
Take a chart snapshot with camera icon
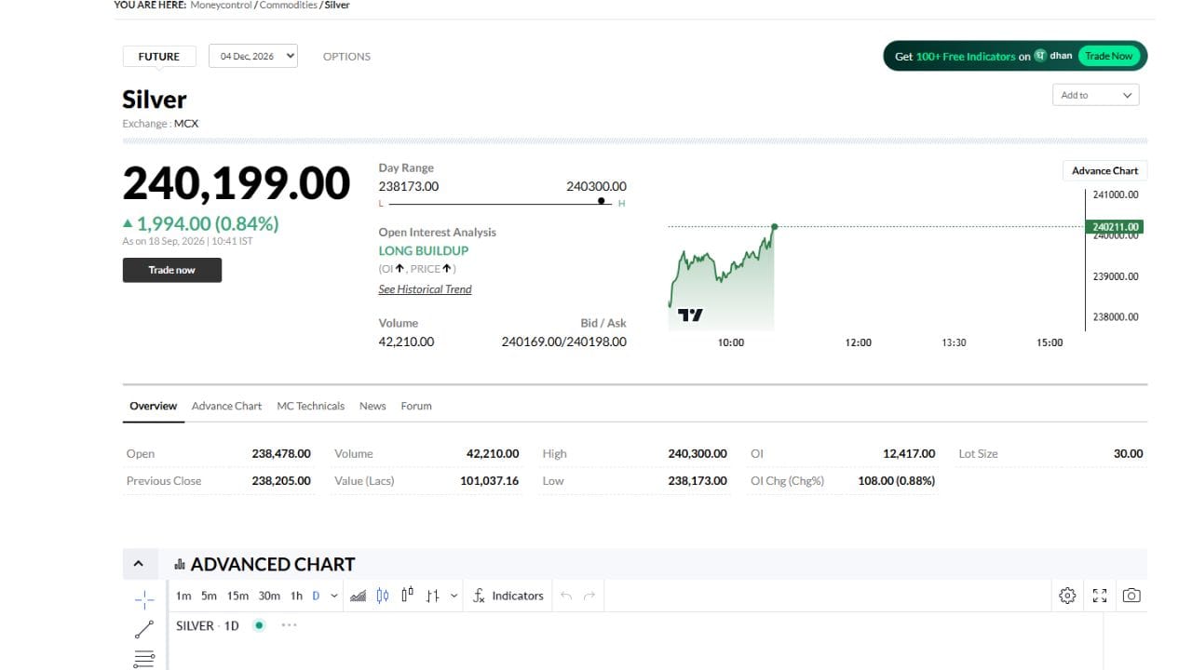1131,596
